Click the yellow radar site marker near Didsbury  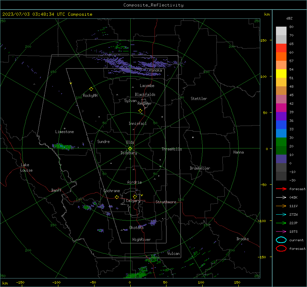130,149
